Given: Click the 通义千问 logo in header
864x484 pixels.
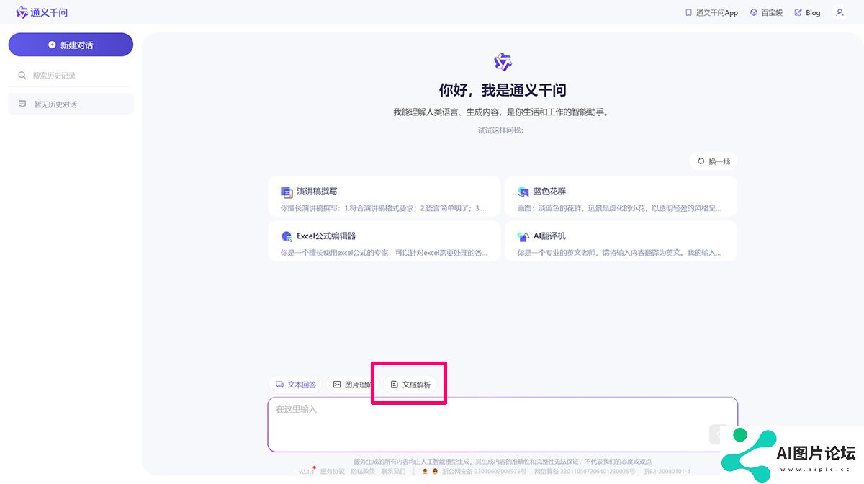Looking at the screenshot, I should point(42,12).
